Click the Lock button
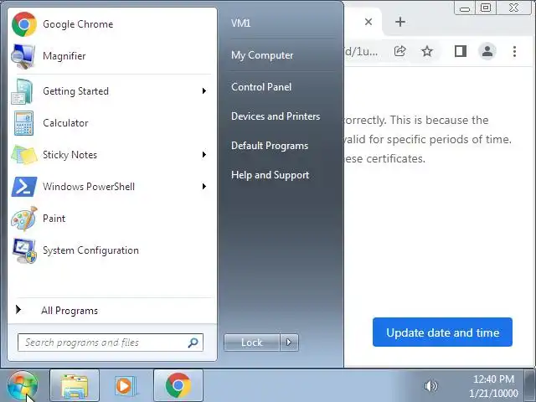536x402 pixels. [252, 343]
